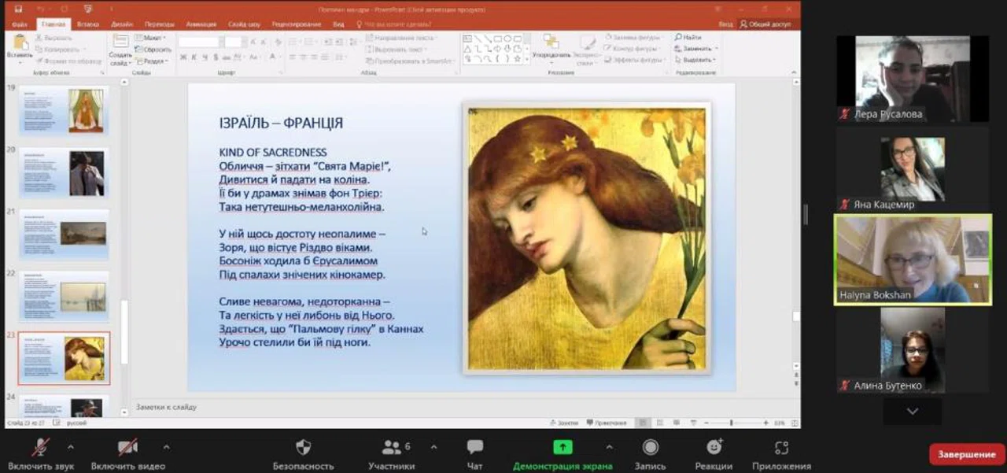Switch to the Рецензирование ribbon tab
Image resolution: width=1007 pixels, height=473 pixels.
(x=297, y=24)
